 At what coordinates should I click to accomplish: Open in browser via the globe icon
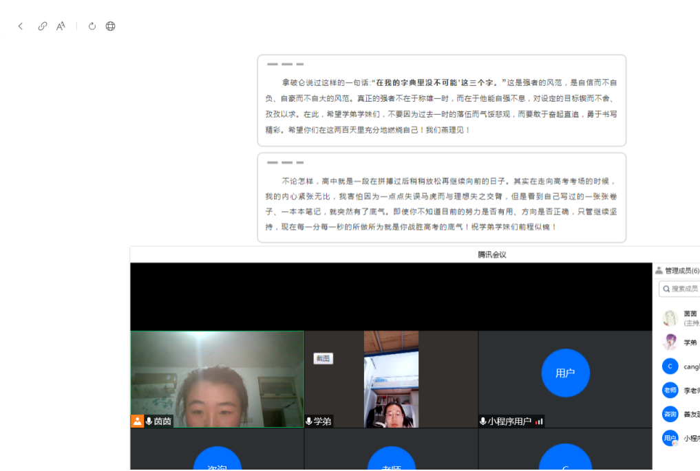coord(110,26)
